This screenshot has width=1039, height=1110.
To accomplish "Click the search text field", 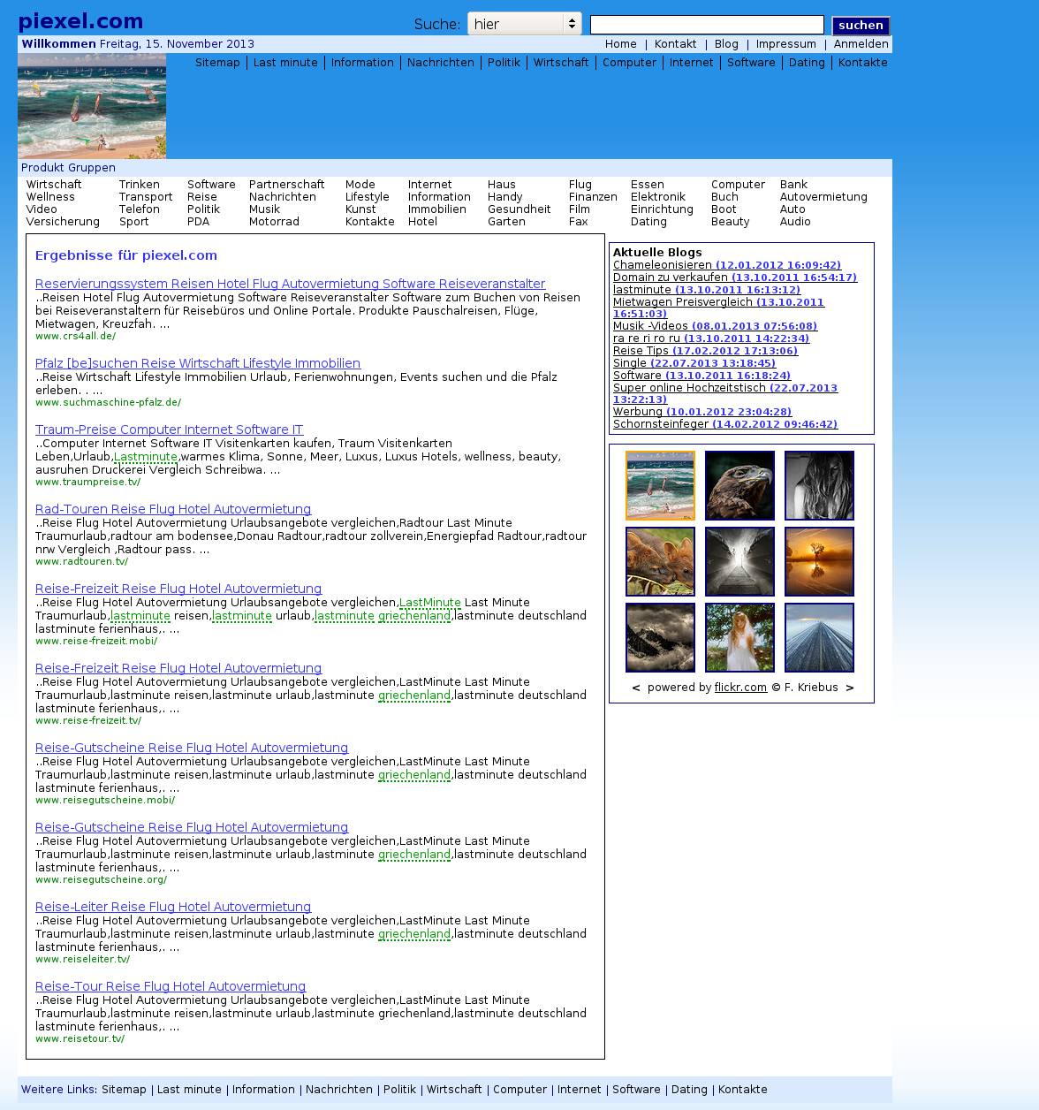I will click(x=706, y=25).
